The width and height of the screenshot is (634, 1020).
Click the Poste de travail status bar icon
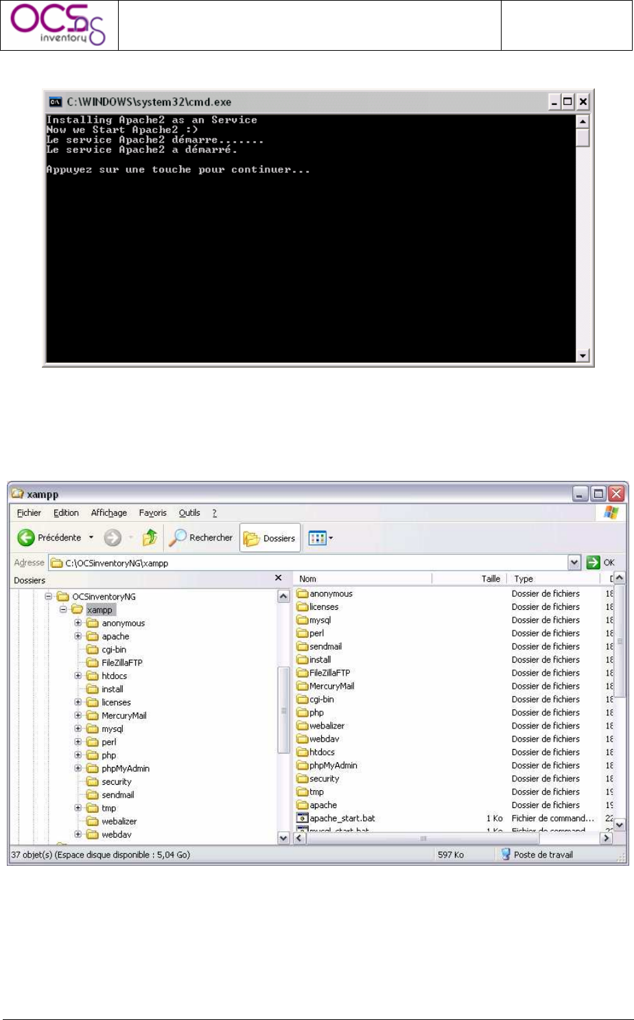506,855
